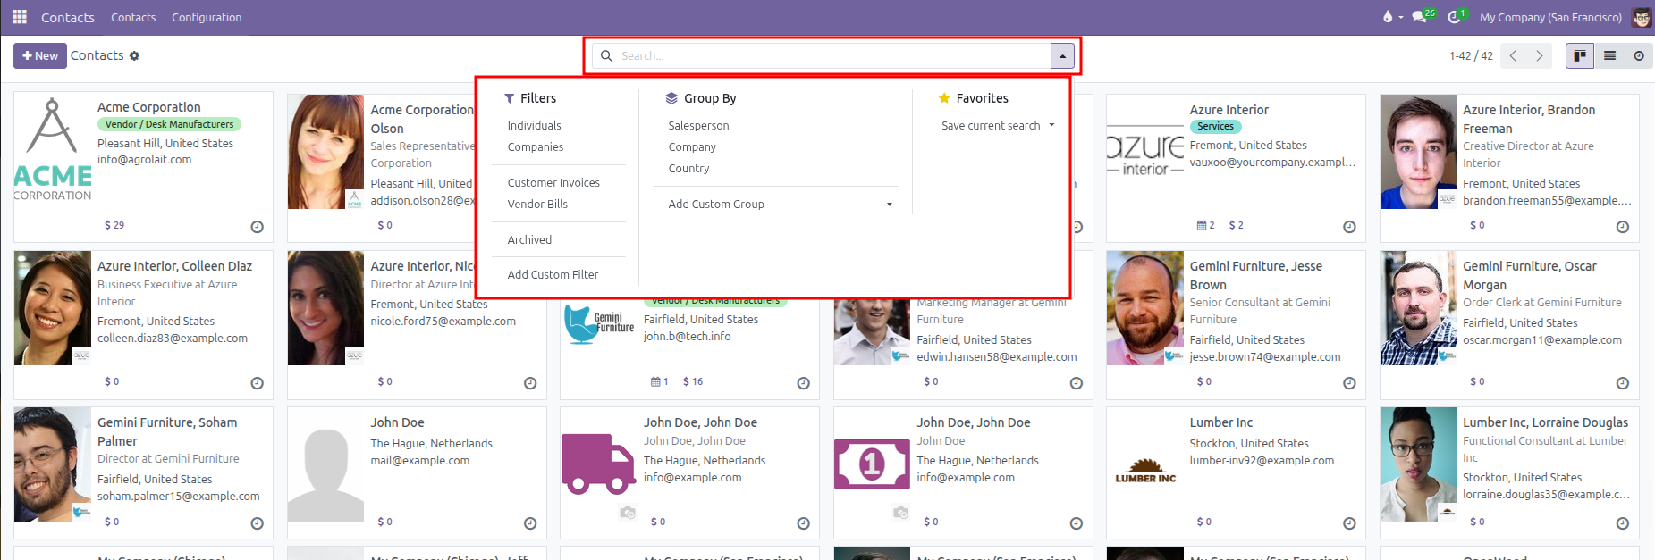
Task: Expand Save current search dropdown
Action: (x=998, y=125)
